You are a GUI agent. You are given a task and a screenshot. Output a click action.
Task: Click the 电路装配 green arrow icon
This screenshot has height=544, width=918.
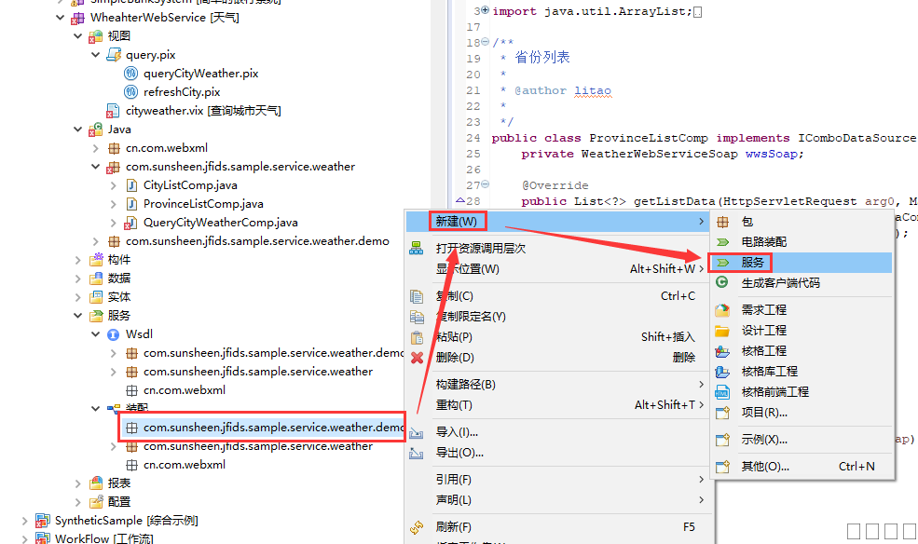[x=722, y=242]
